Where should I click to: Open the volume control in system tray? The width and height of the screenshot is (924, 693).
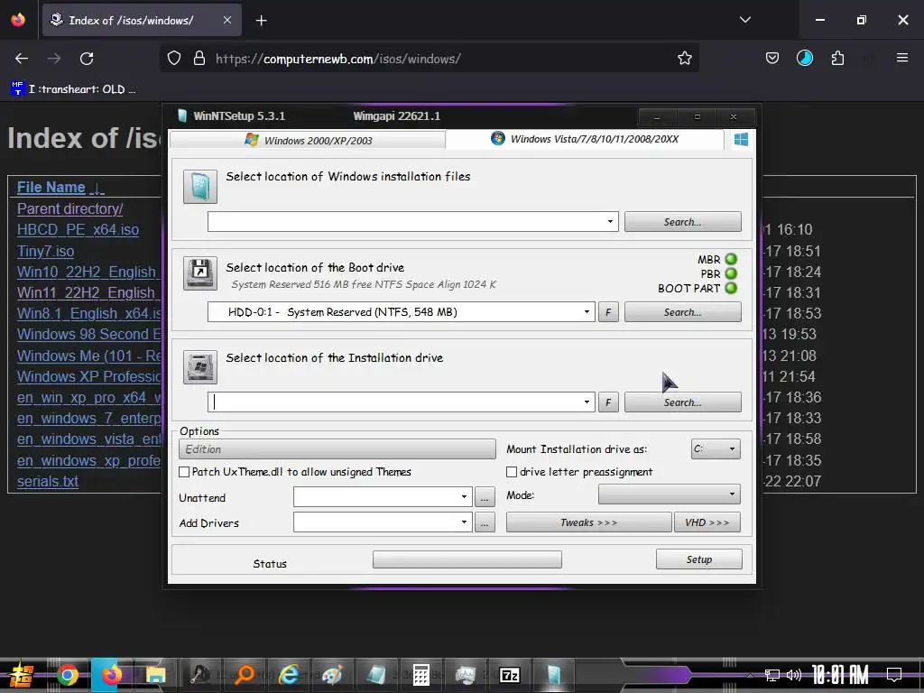(x=794, y=675)
